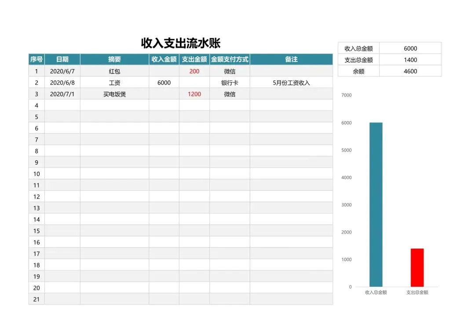The height and width of the screenshot is (335, 475).
Task: Select 微信 payment cell in row 3
Action: tap(230, 94)
